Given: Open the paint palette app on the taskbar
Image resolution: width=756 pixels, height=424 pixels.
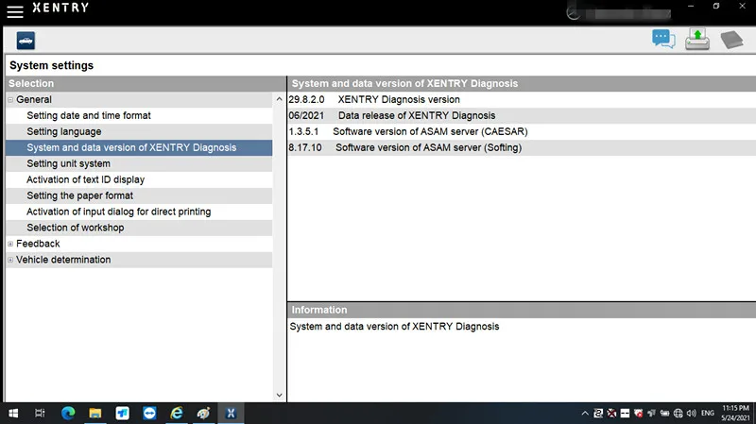Looking at the screenshot, I should click(x=203, y=413).
